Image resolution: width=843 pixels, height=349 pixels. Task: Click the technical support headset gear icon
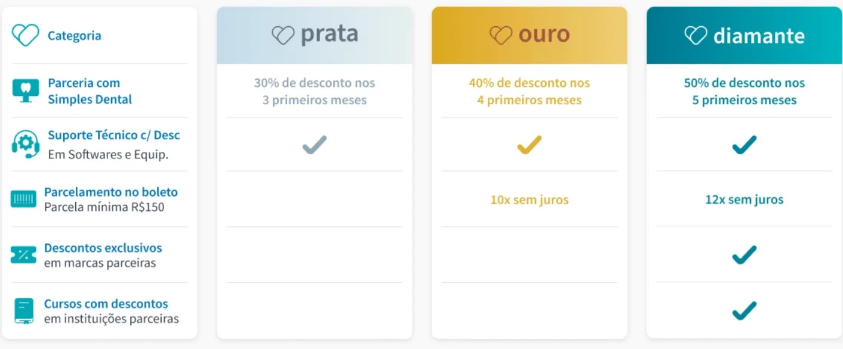tap(26, 145)
